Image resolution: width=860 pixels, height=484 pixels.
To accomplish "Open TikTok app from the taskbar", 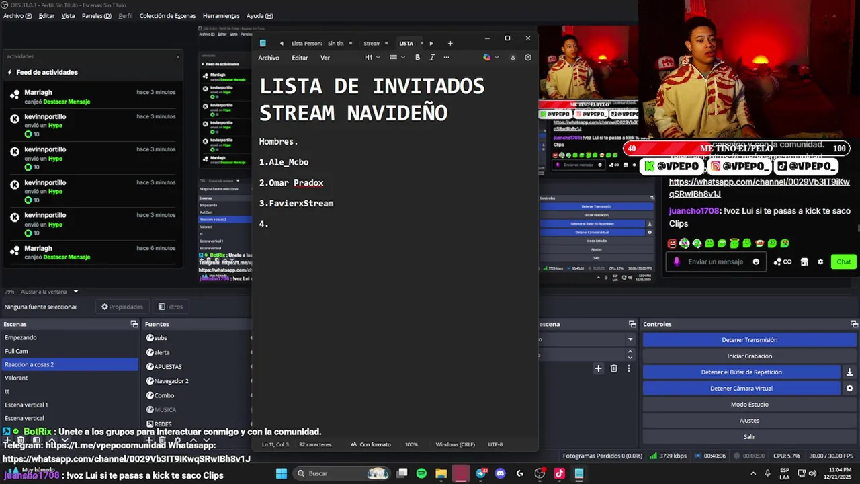I will [559, 473].
